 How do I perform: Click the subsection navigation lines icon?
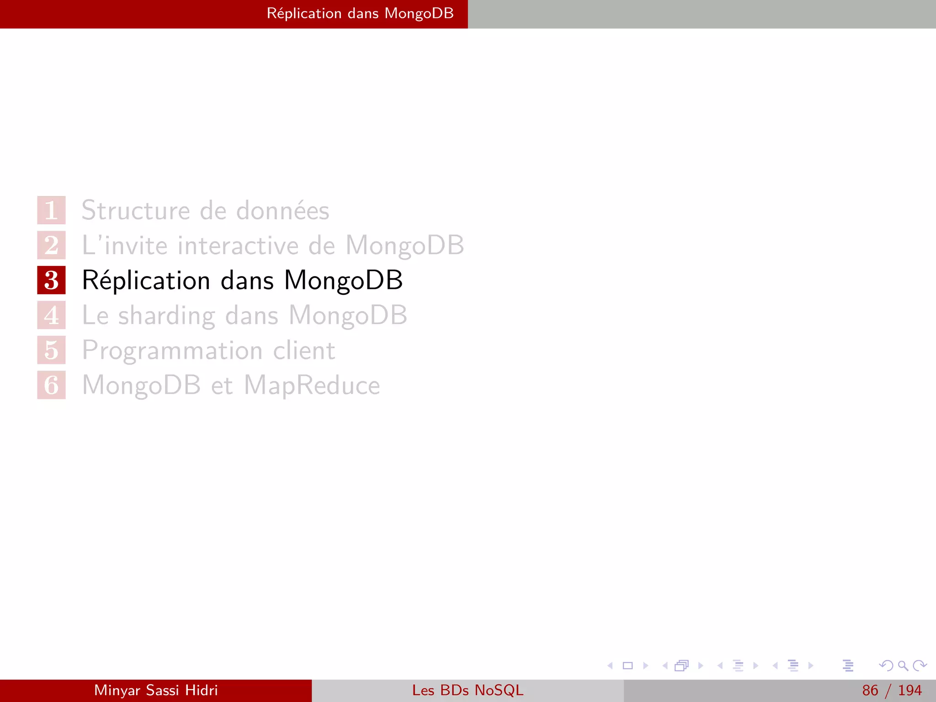coord(738,665)
